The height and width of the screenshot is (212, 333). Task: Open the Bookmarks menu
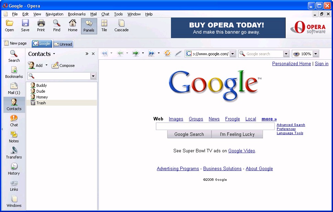(77, 14)
